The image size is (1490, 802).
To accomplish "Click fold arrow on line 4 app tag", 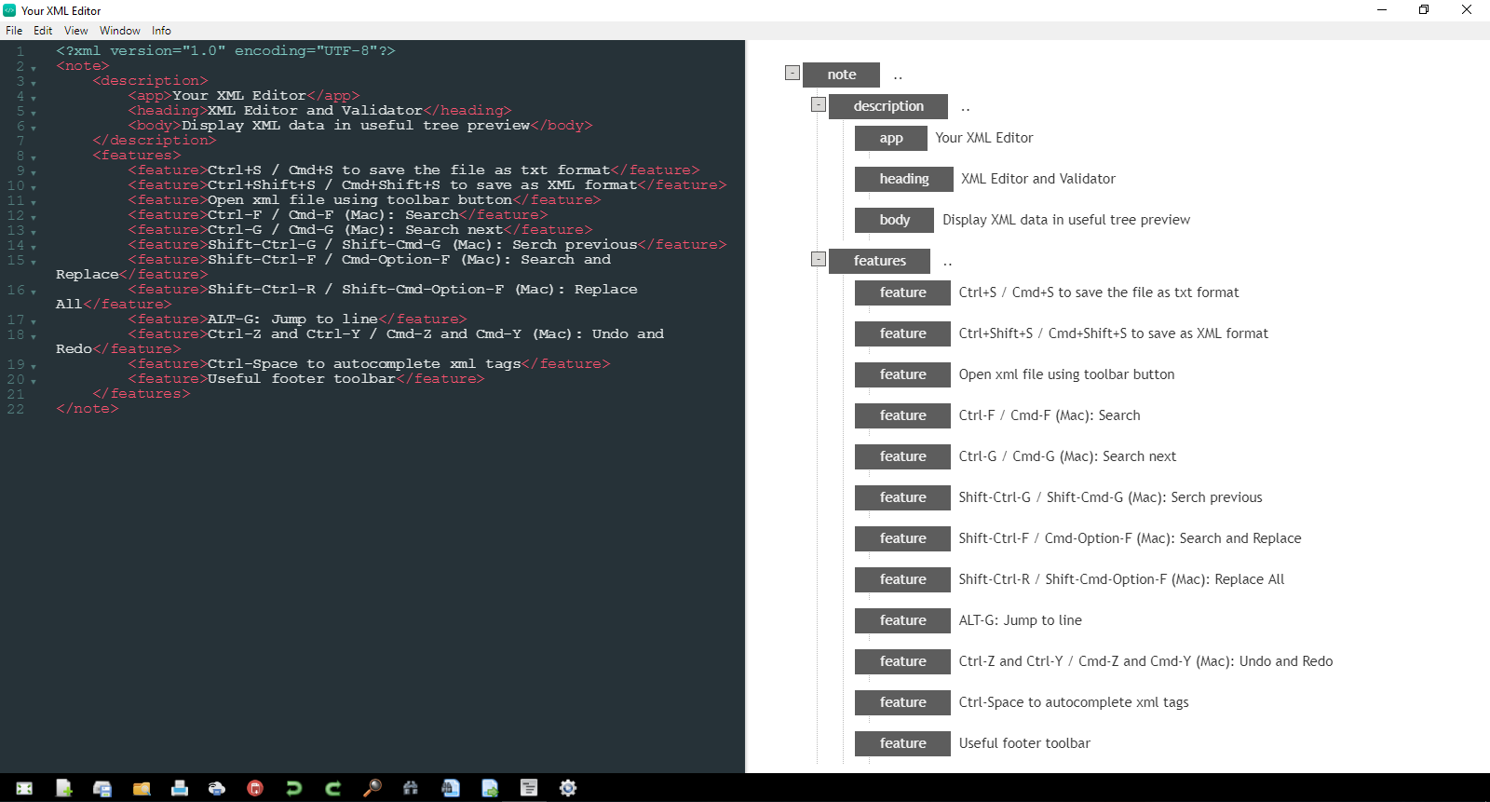I will click(x=34, y=99).
